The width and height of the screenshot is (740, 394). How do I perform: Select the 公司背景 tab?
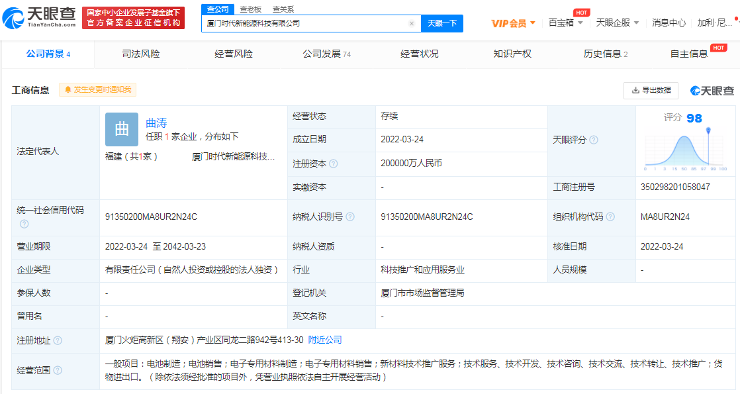[48, 54]
